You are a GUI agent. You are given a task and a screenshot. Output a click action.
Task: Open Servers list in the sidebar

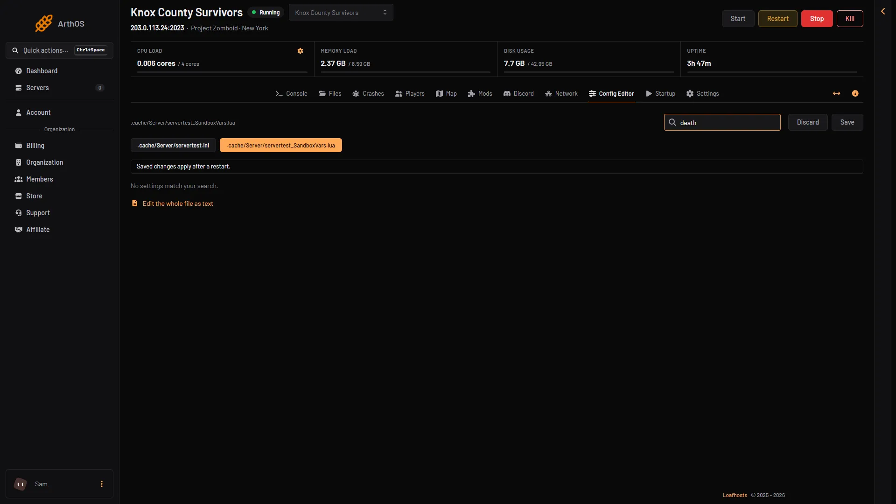coord(59,88)
